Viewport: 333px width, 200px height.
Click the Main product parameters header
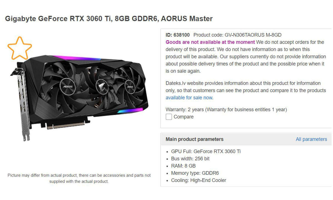click(x=195, y=139)
